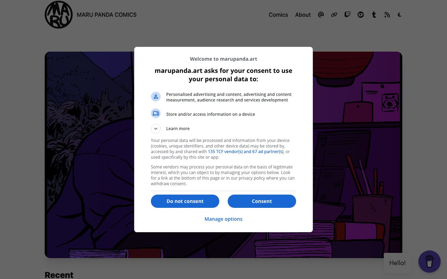Toggle dark mode with the moon icon
The image size is (447, 279).
coord(400,15)
